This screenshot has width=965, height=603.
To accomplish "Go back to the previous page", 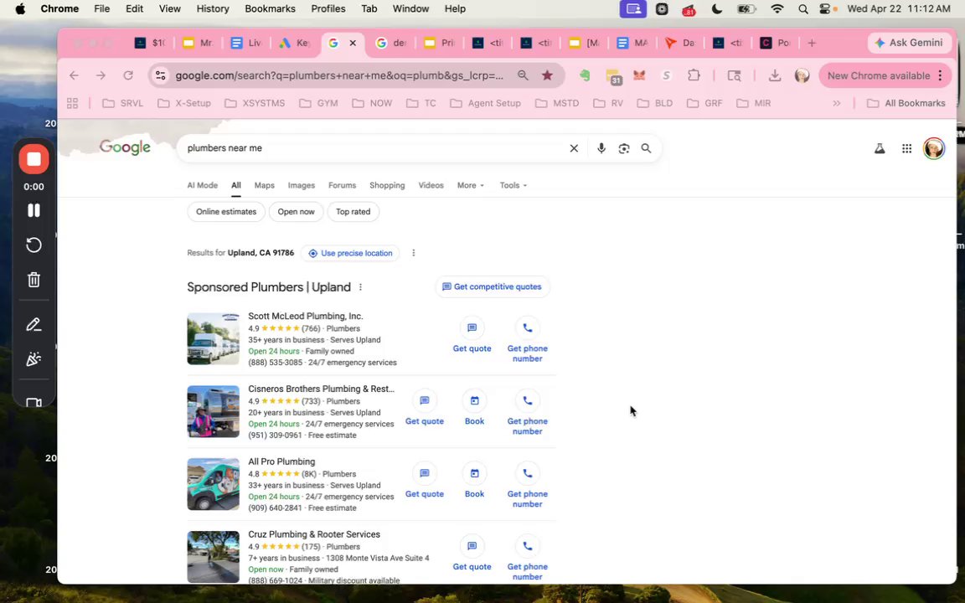I will tap(74, 75).
